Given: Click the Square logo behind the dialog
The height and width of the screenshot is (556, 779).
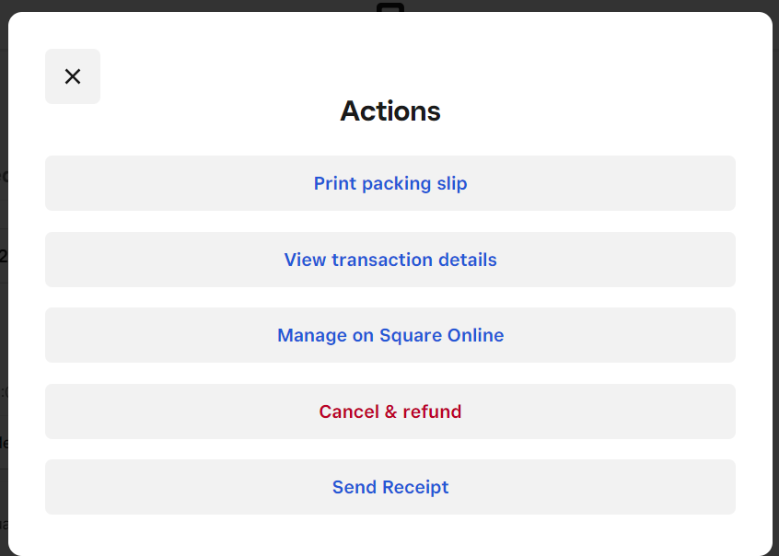Looking at the screenshot, I should [390, 6].
